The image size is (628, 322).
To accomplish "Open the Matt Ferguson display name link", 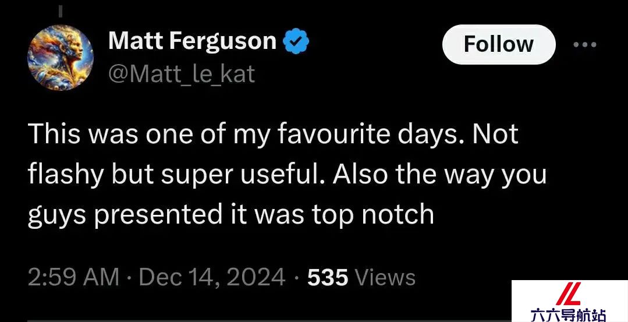I will point(192,41).
